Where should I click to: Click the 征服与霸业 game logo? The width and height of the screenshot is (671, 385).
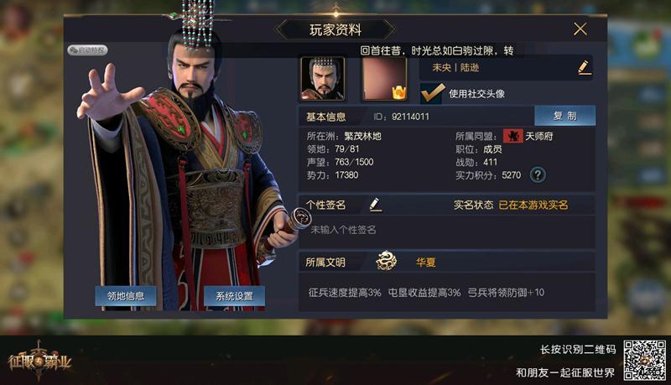39,361
